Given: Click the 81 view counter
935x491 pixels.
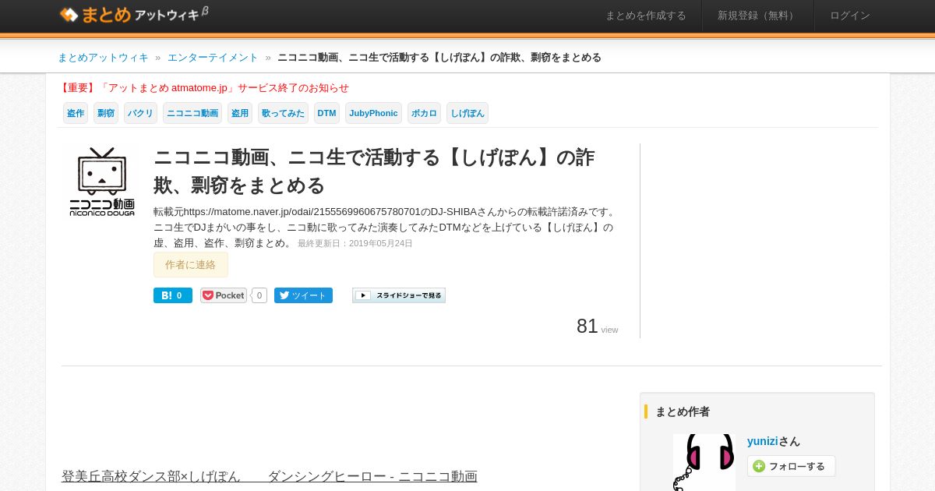Looking at the screenshot, I should [x=597, y=327].
